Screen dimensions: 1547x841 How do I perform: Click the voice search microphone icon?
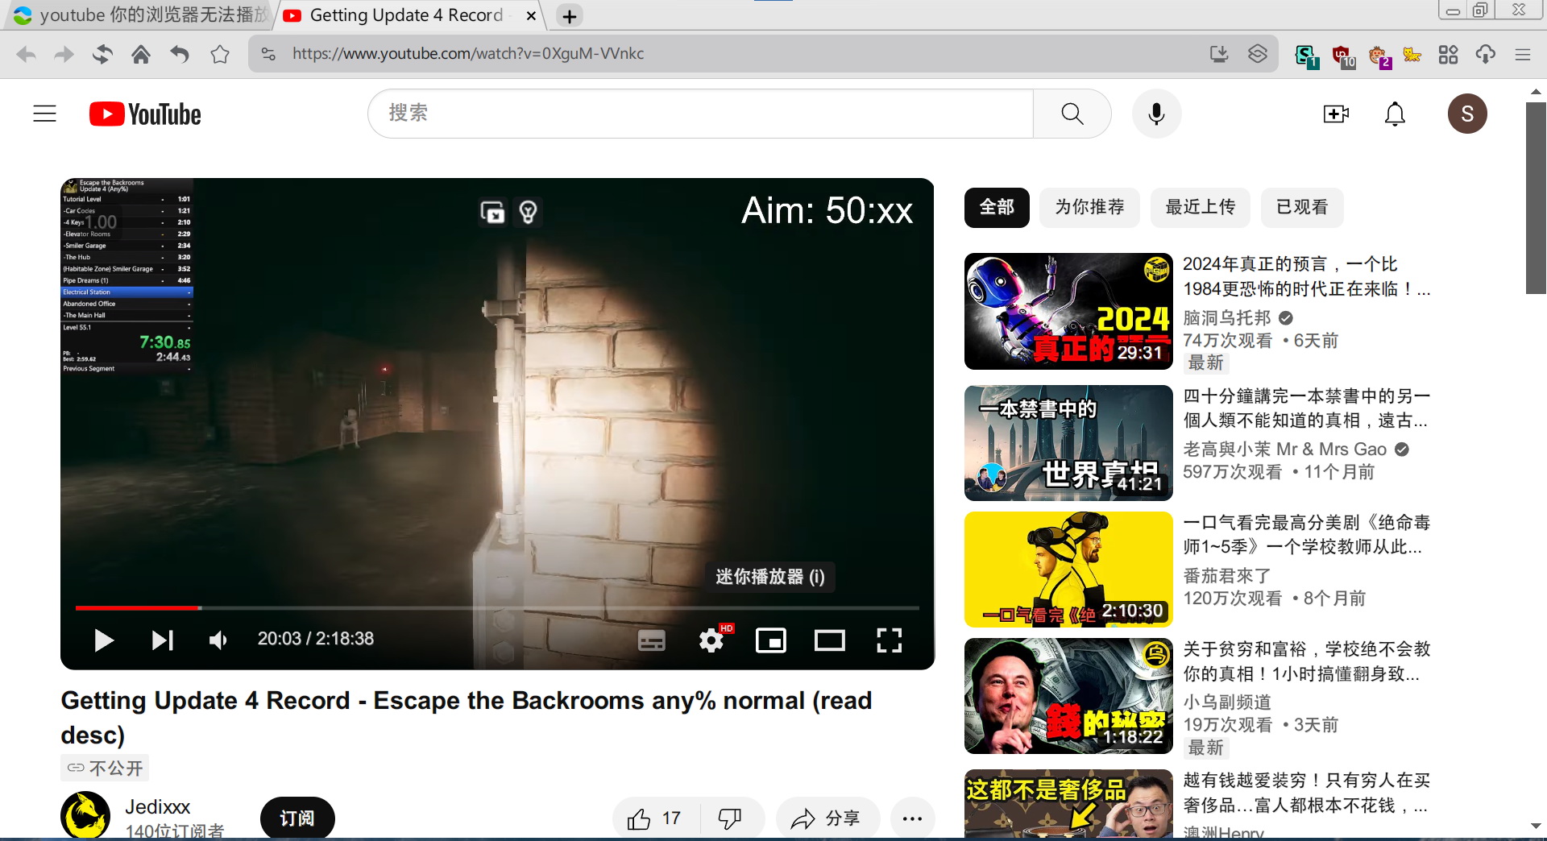pos(1156,114)
